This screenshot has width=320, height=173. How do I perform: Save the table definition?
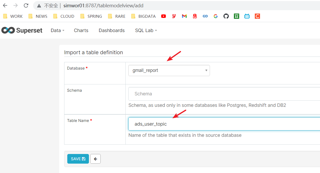pyautogui.click(x=78, y=159)
